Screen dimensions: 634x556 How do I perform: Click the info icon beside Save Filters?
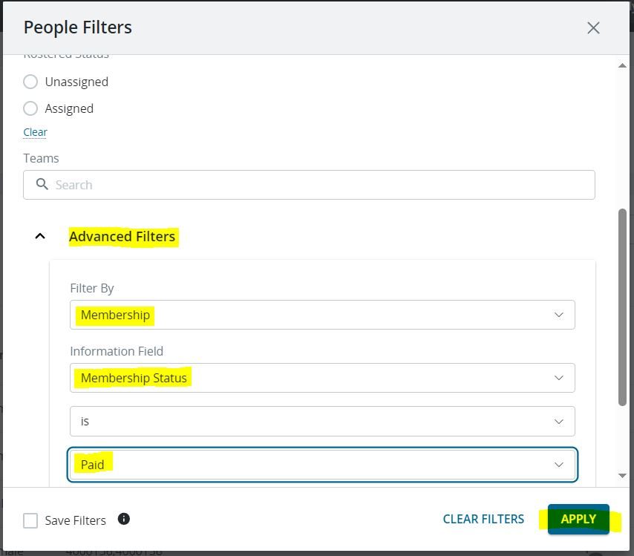124,519
